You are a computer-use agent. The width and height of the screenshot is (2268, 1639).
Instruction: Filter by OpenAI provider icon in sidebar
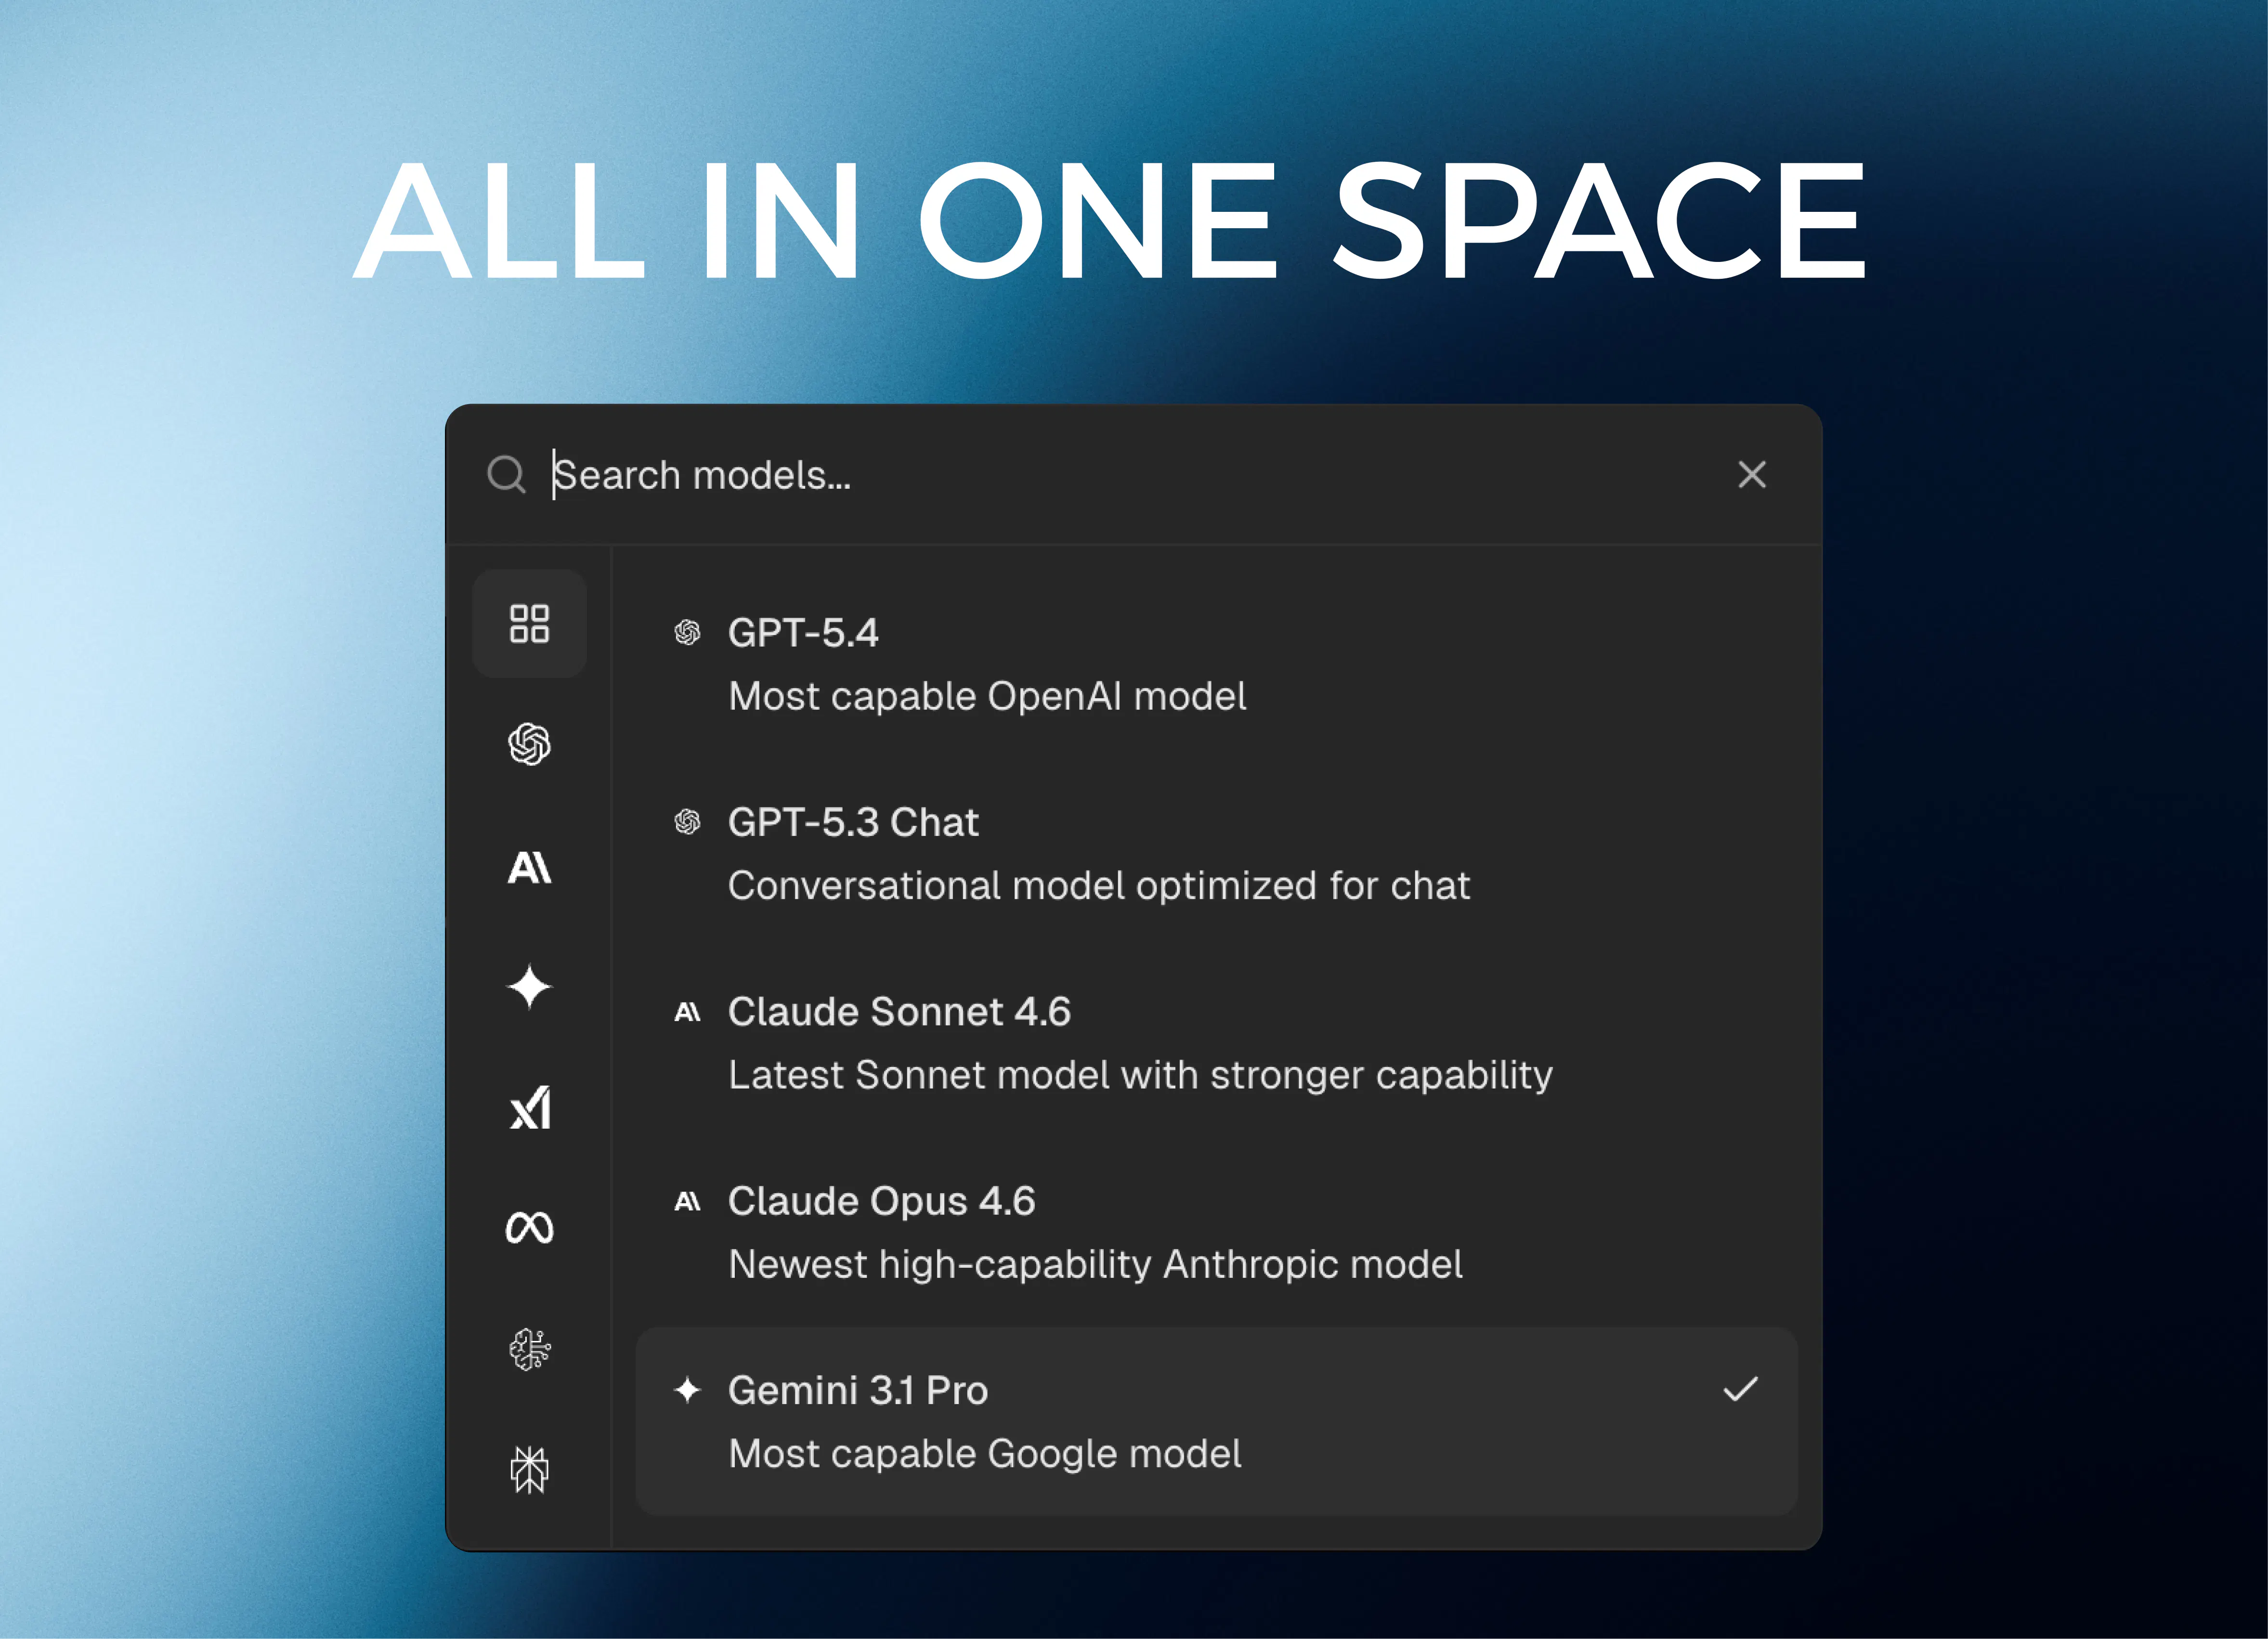(x=529, y=745)
